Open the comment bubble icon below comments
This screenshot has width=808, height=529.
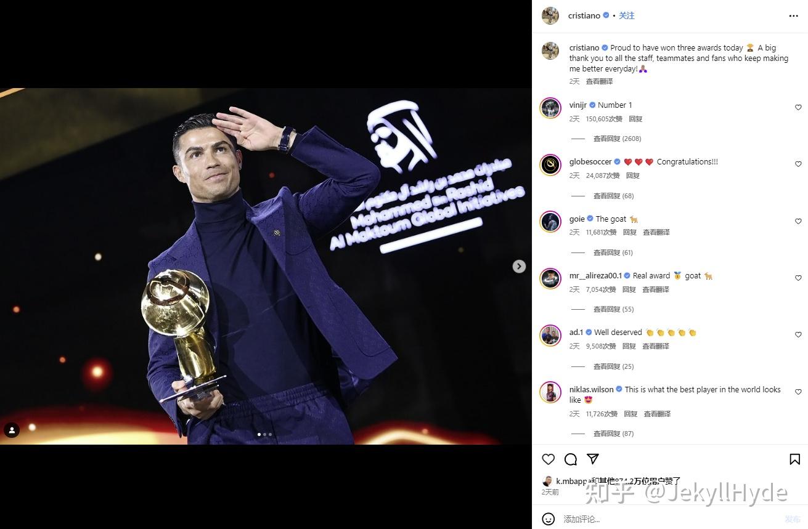pyautogui.click(x=571, y=459)
